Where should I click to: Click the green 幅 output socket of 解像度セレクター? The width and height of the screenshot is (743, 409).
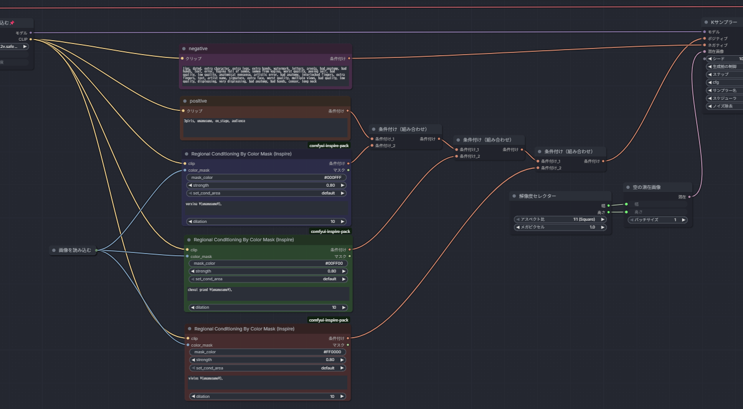pos(608,206)
